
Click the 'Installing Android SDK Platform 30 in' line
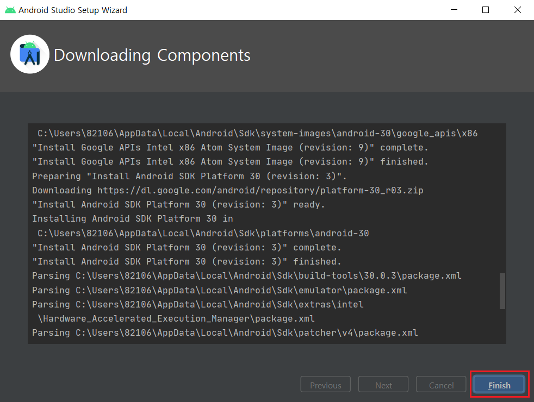point(133,218)
